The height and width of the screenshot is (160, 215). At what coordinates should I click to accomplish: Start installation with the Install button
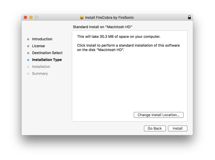point(178,129)
